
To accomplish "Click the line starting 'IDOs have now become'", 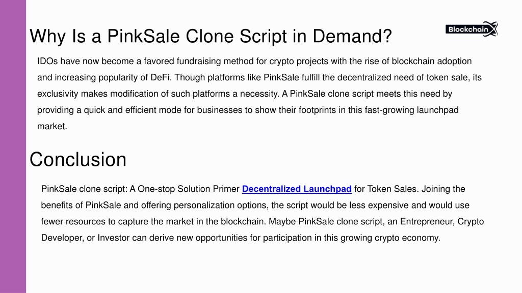I will (x=254, y=61).
